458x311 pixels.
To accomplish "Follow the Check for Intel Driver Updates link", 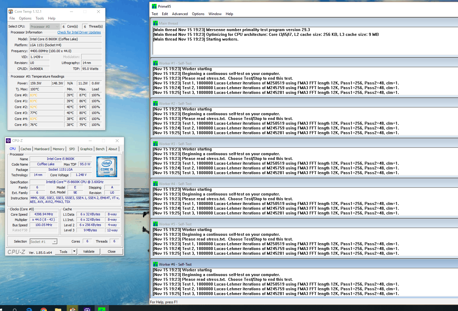I will point(79,32).
